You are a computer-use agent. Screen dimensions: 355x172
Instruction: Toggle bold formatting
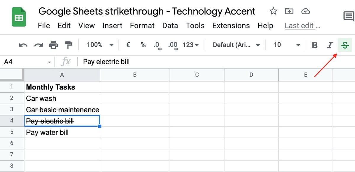click(x=315, y=45)
